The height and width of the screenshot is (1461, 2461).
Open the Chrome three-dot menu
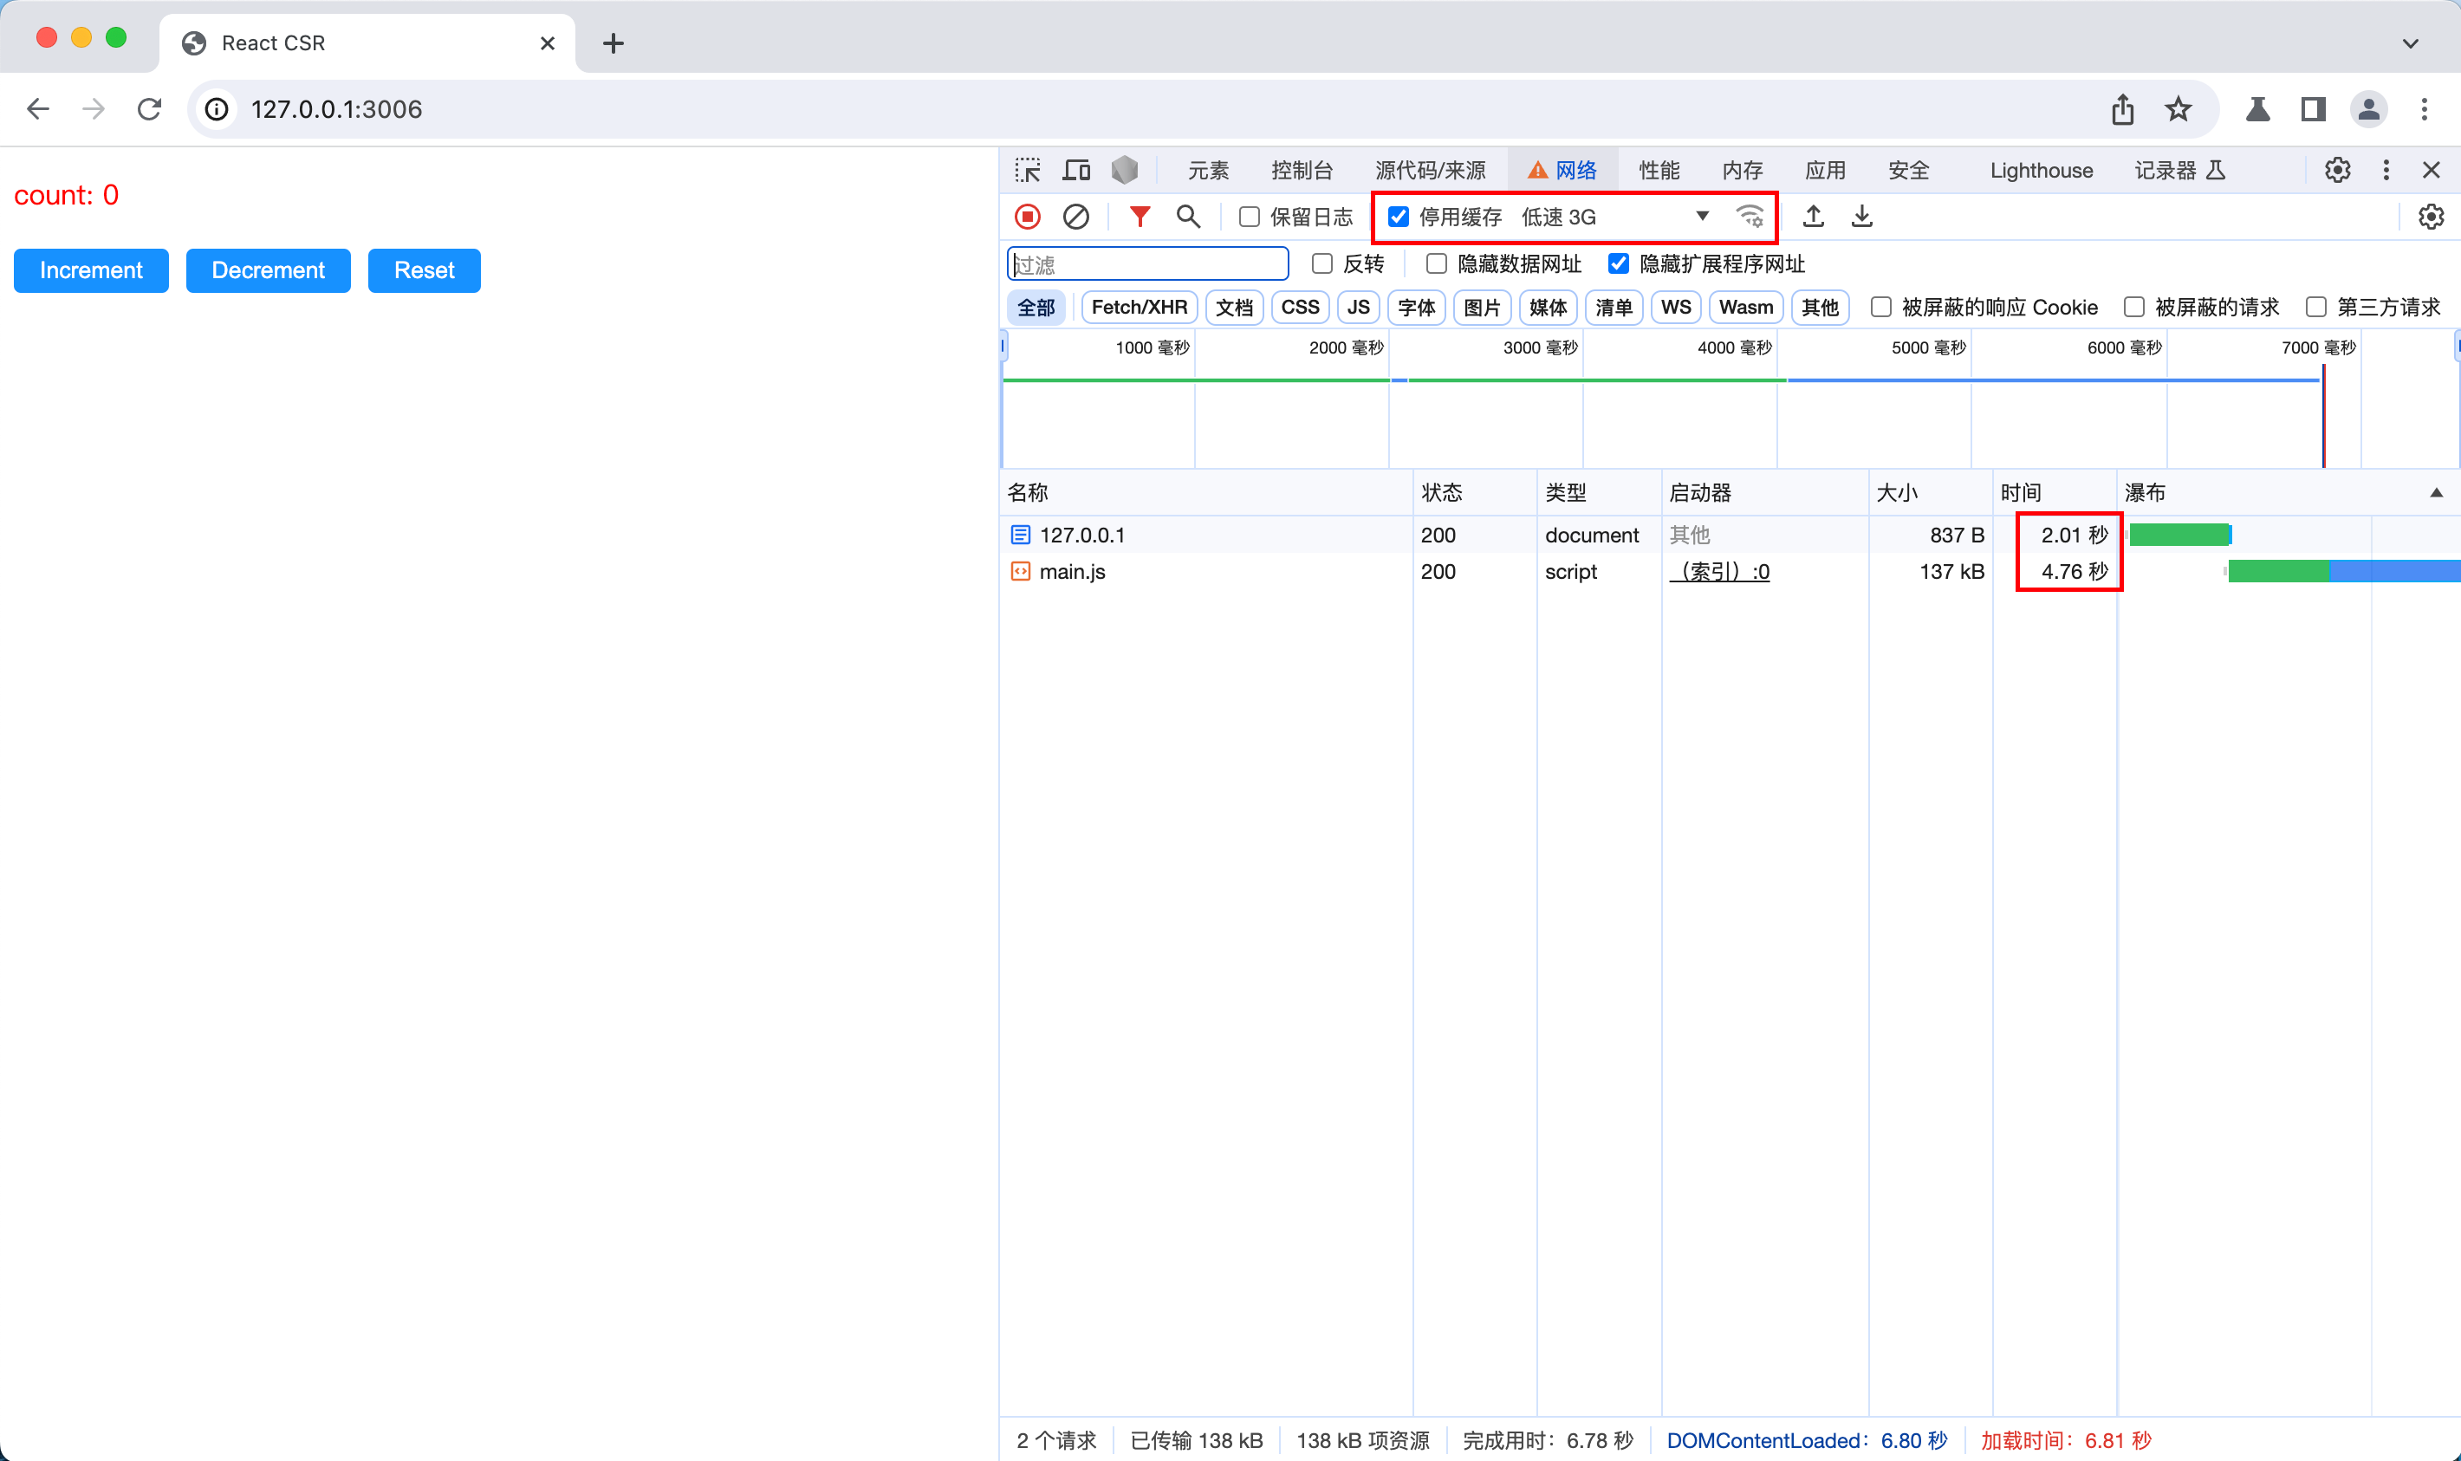2424,108
